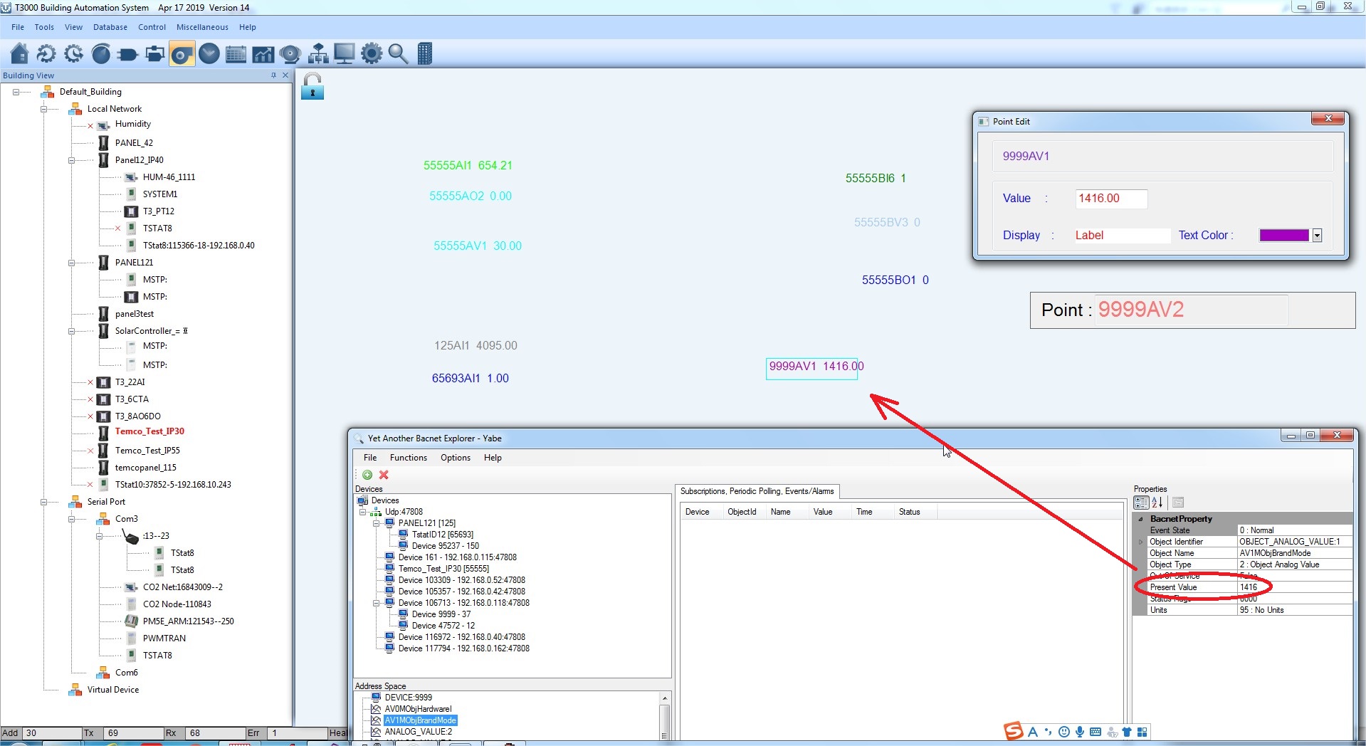Screen dimensions: 1366x746
Task: Open the Options menu in Yabe
Action: tap(456, 458)
